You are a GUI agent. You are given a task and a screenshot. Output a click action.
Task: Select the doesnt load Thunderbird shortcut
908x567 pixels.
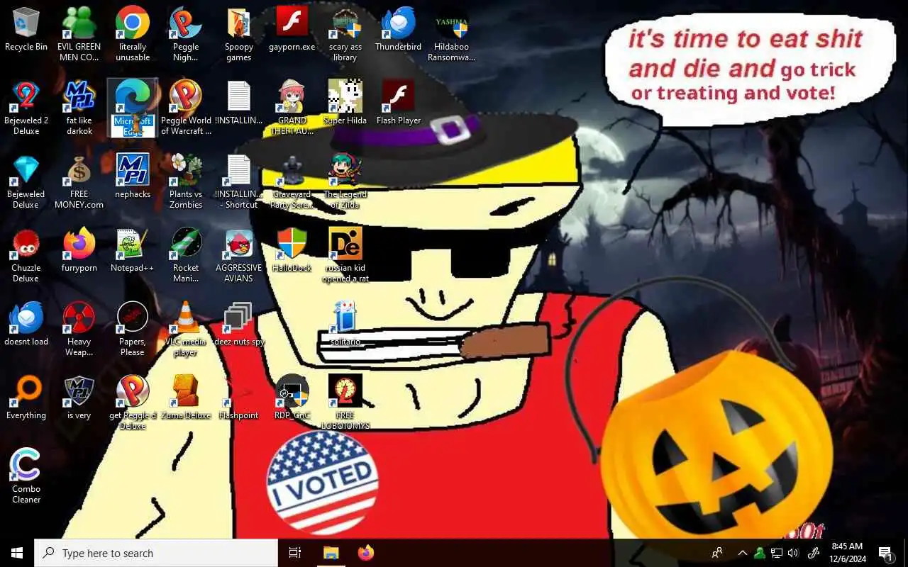26,325
